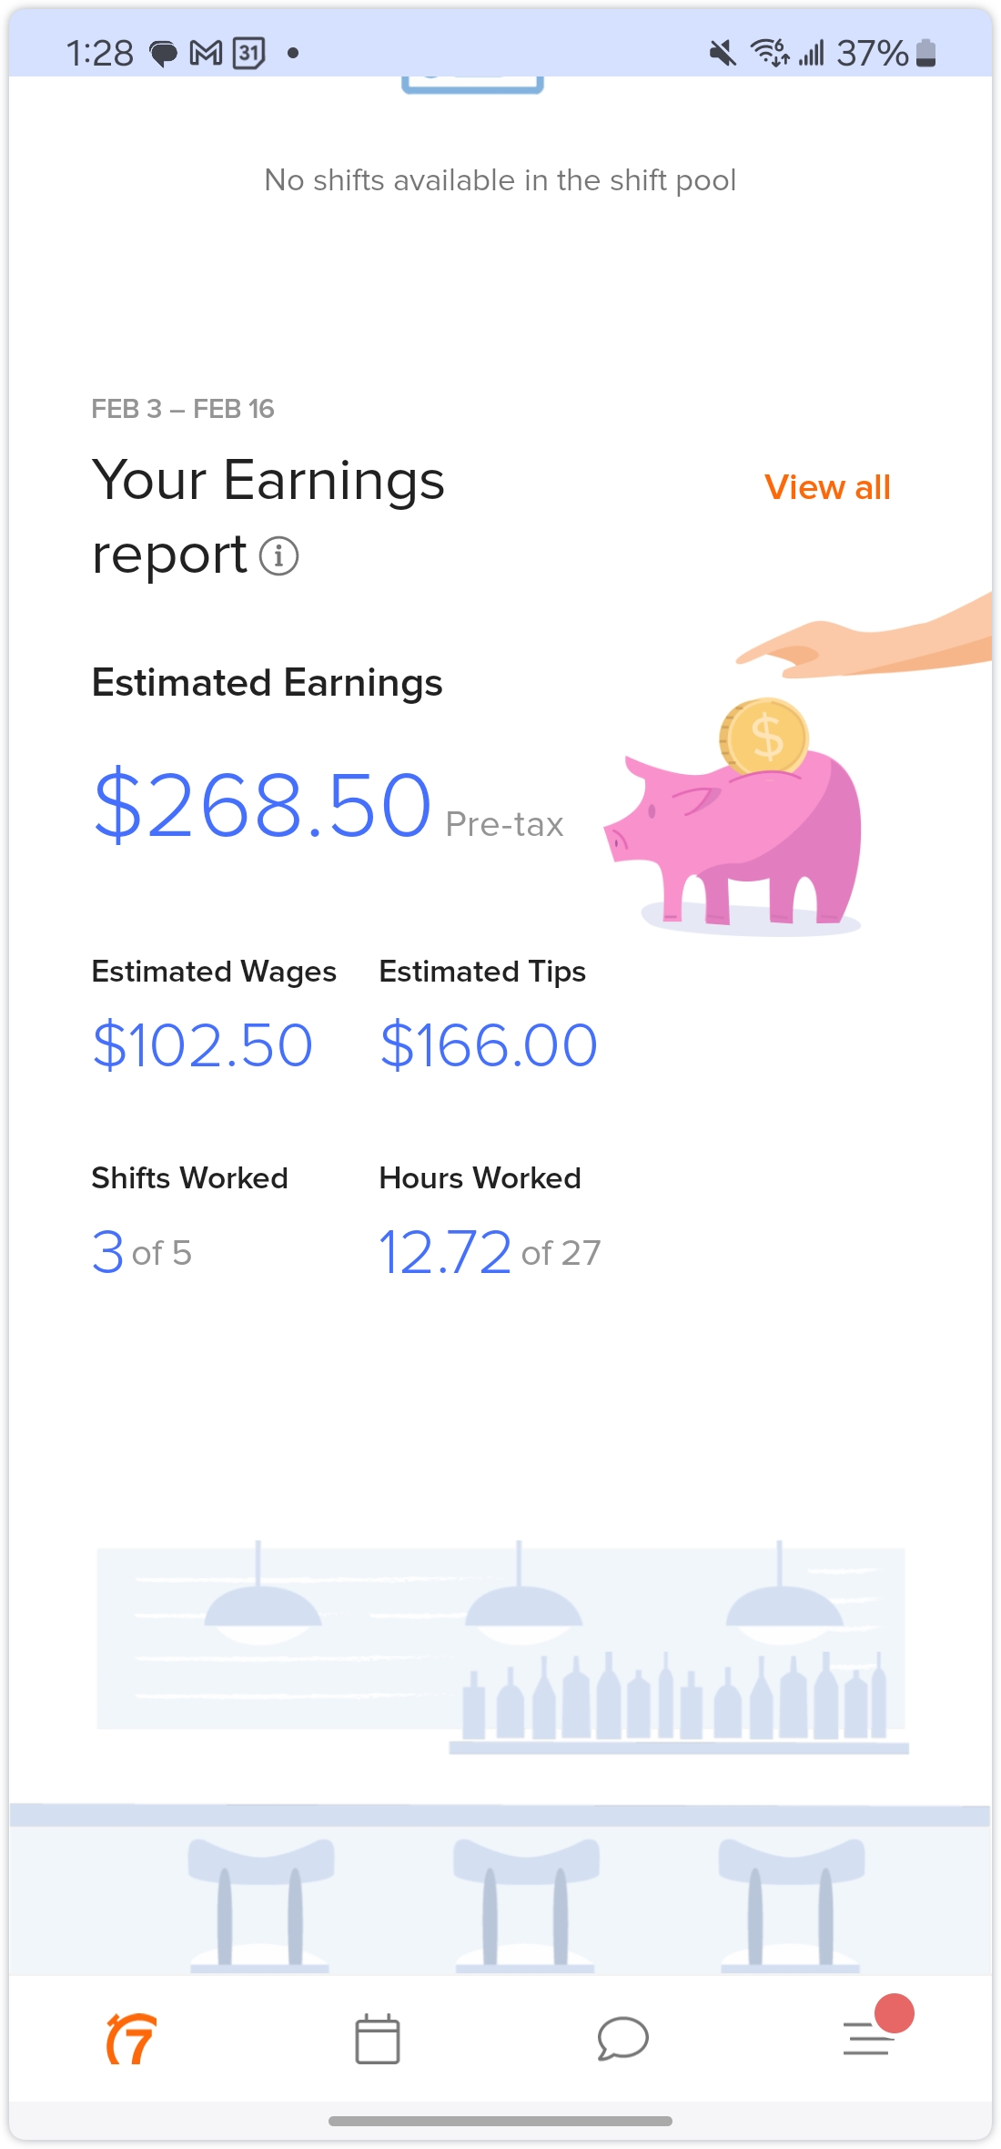Tap the earnings report info icon
Image resolution: width=1001 pixels, height=2149 pixels.
pos(278,556)
